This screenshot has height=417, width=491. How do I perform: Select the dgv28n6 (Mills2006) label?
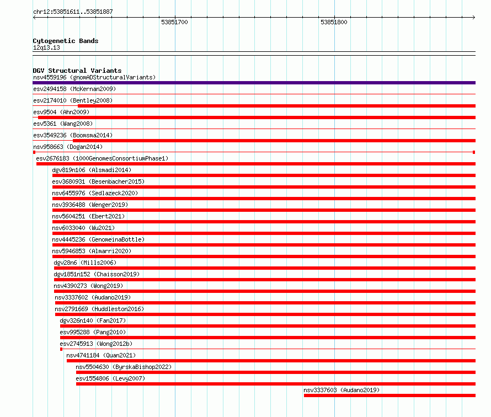tap(85, 263)
